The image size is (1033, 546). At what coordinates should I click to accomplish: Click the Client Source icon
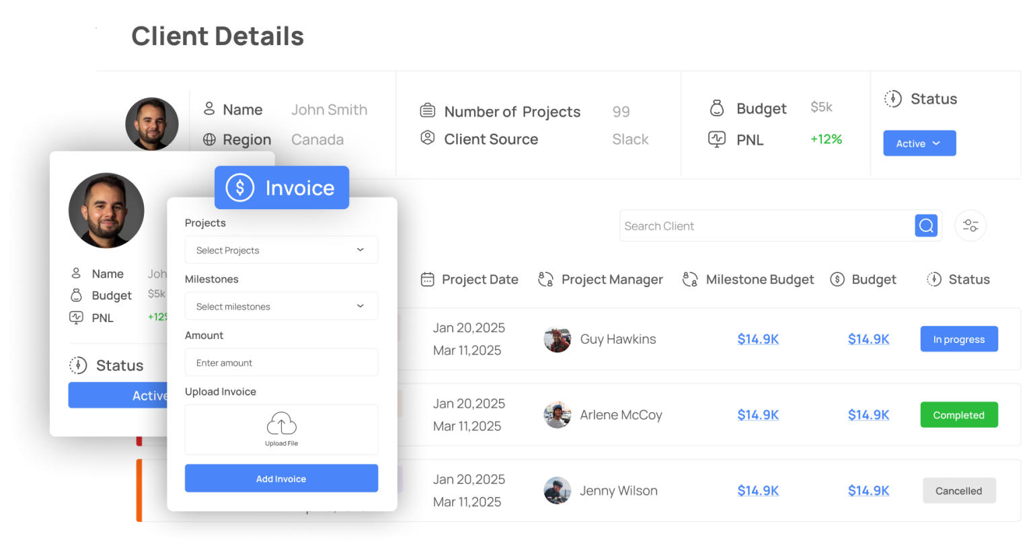[427, 139]
